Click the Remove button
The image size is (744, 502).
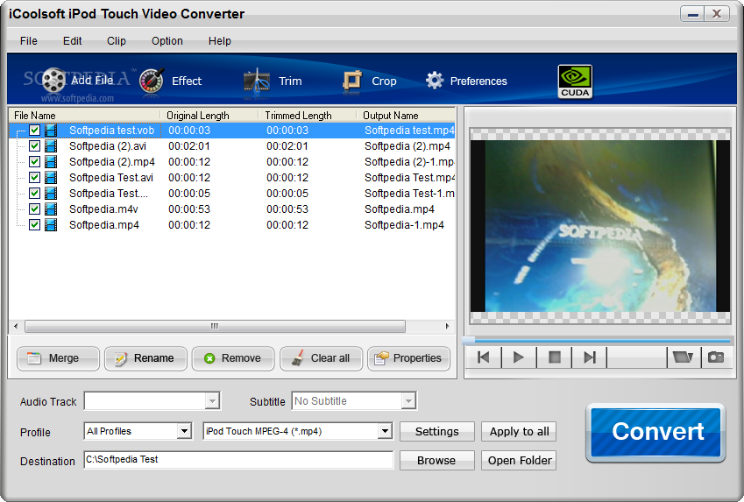pyautogui.click(x=233, y=358)
